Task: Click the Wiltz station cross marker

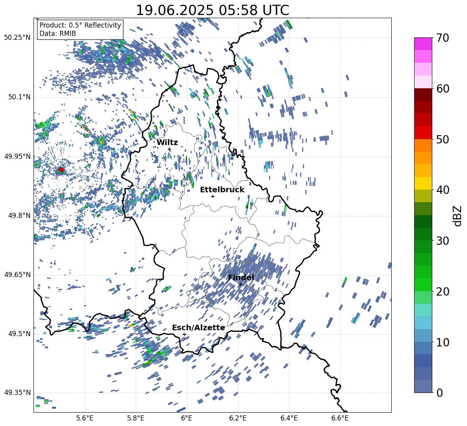Action: pyautogui.click(x=170, y=149)
